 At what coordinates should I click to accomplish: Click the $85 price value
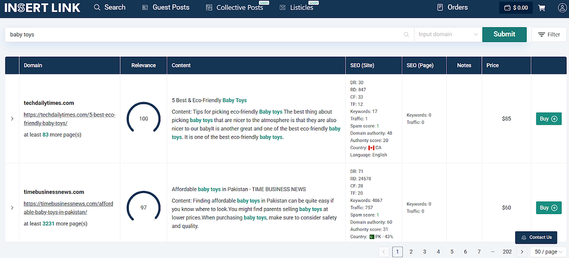tap(507, 119)
